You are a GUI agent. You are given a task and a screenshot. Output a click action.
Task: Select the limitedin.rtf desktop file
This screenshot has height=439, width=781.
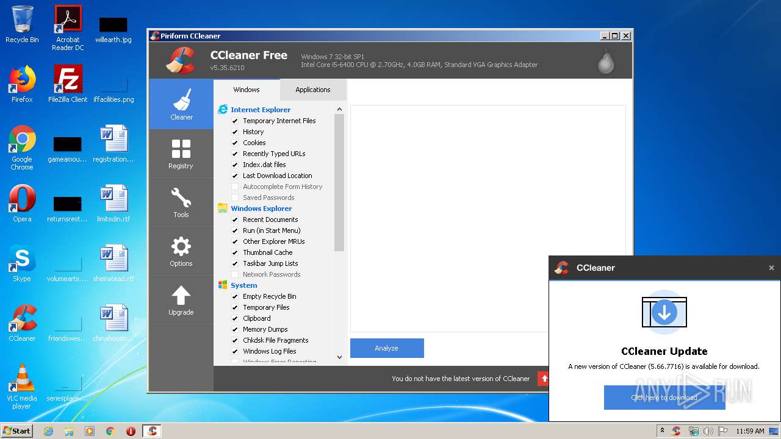click(113, 204)
